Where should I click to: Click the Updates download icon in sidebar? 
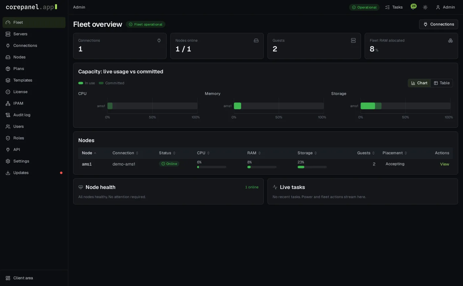[8, 173]
